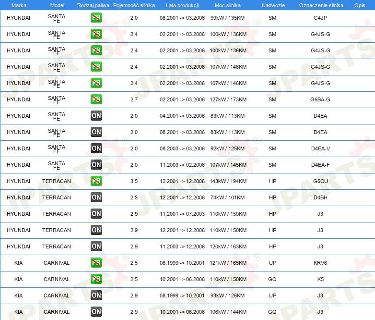Image resolution: width=375 pixels, height=320 pixels.
Task: Click ON icon for Terracan 120kW / 163KM
Action: point(96,246)
